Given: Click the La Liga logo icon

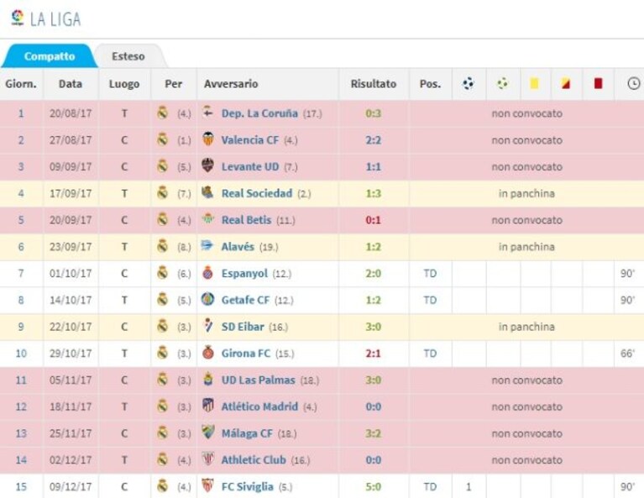Looking at the screenshot, I should click(x=18, y=18).
